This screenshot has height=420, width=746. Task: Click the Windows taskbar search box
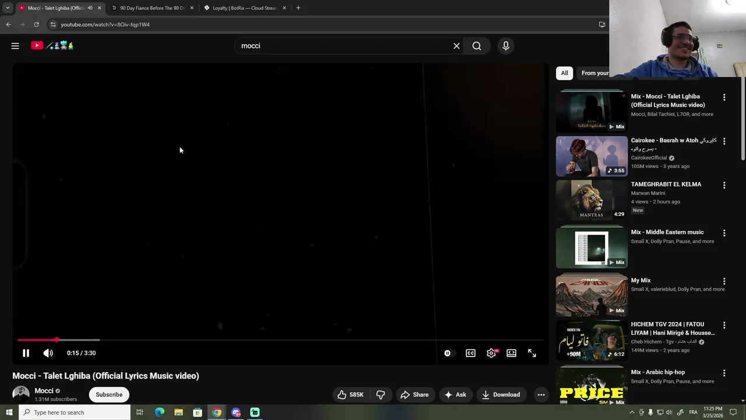tap(74, 412)
